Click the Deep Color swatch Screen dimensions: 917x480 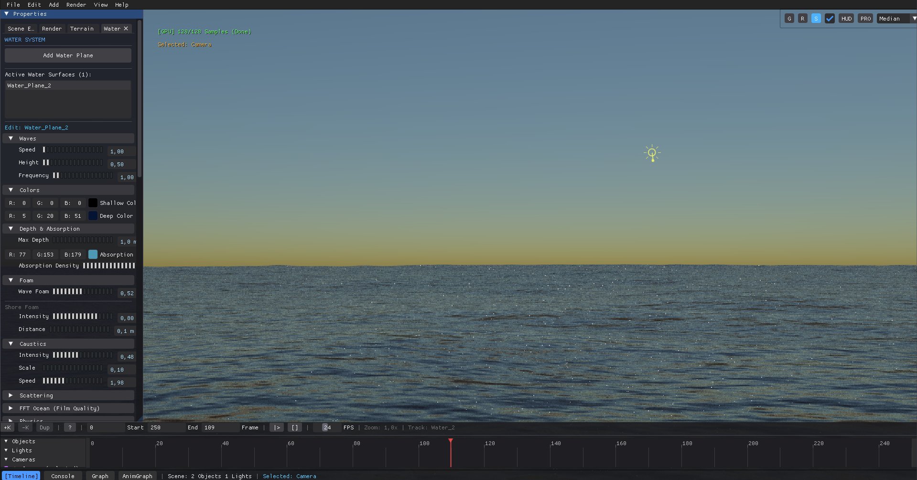93,215
